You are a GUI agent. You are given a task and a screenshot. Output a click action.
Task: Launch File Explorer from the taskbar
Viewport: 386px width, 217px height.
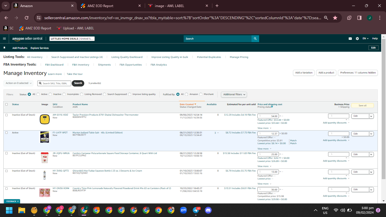click(22, 210)
